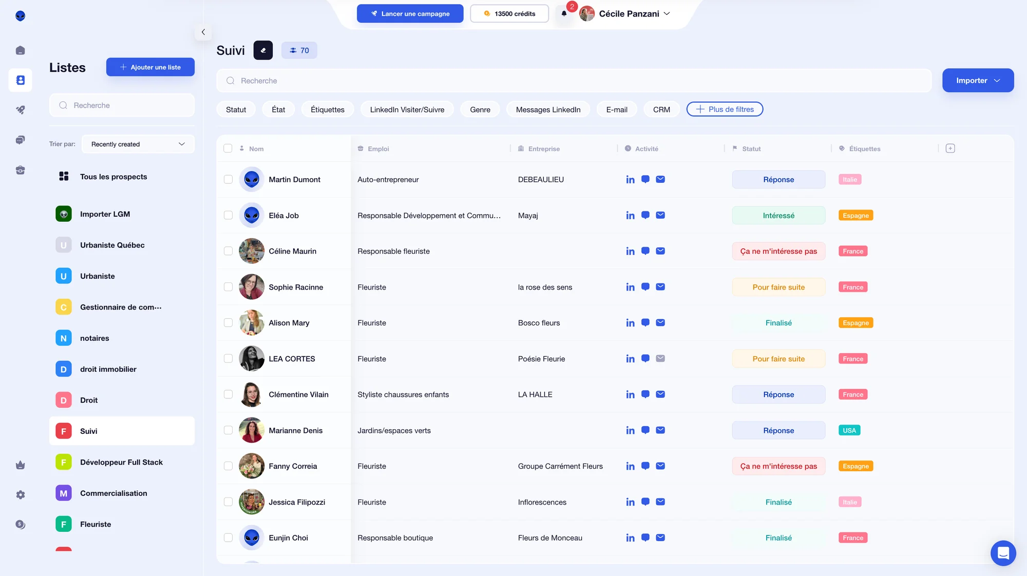Open the Recently created sort dropdown

pyautogui.click(x=138, y=144)
